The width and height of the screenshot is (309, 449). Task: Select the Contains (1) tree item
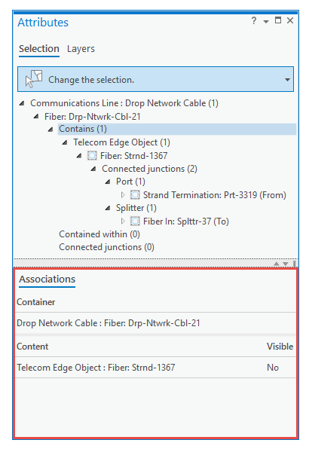coord(83,129)
